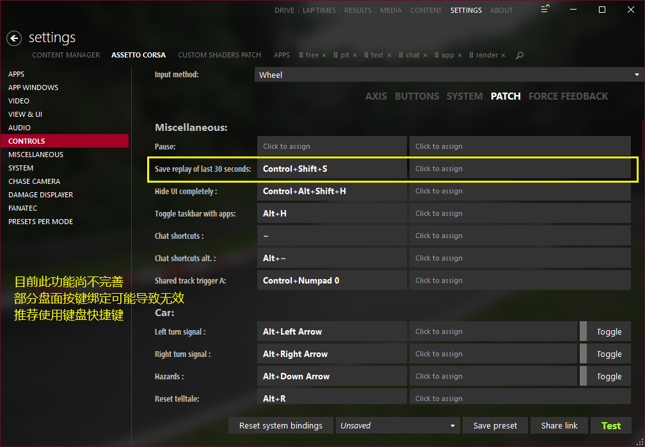
Task: Open the 'chat' search tab
Action: pyautogui.click(x=413, y=55)
